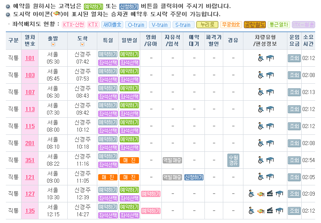321x223 pixels.
Task: Reserve cinema seat on train 135
Action: click(x=151, y=211)
